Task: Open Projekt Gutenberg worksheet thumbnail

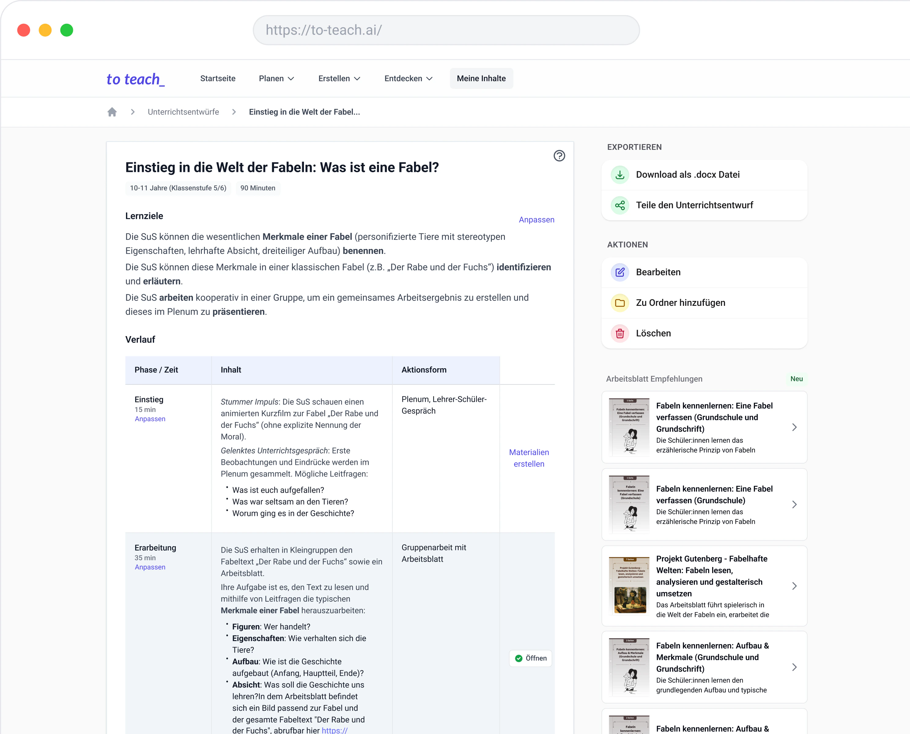Action: [x=629, y=586]
